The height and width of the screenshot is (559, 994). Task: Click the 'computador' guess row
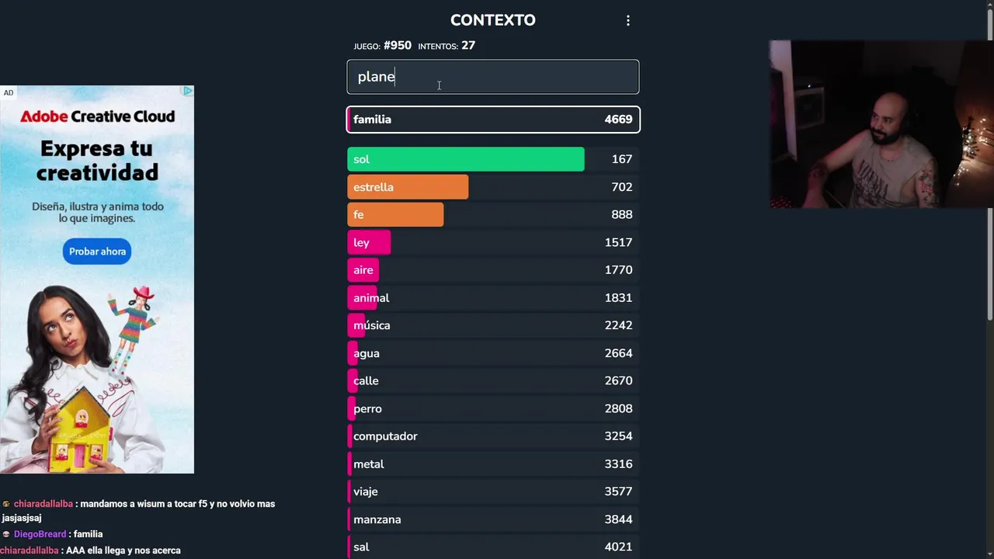pos(492,436)
